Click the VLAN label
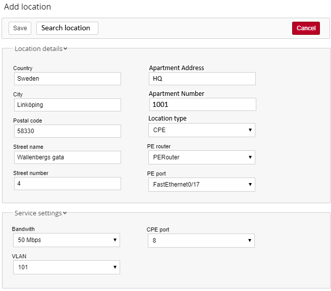Image resolution: width=331 pixels, height=291 pixels. [19, 256]
